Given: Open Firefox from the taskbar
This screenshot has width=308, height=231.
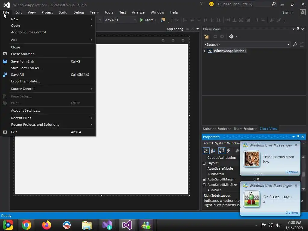Looking at the screenshot, I should click(47, 225).
